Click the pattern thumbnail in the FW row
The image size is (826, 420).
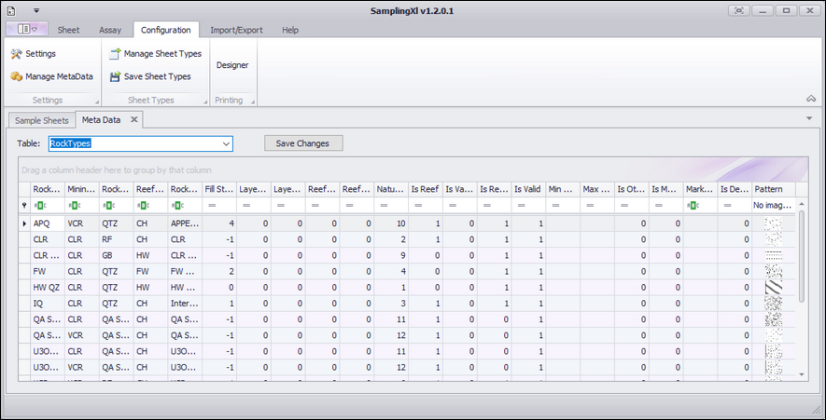tap(774, 272)
